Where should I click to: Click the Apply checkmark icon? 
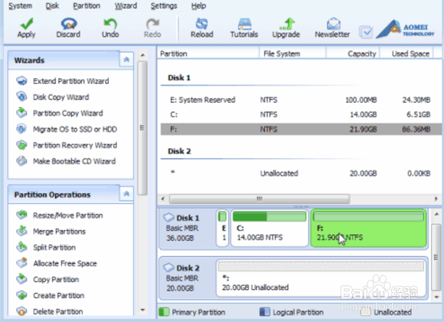click(x=27, y=24)
